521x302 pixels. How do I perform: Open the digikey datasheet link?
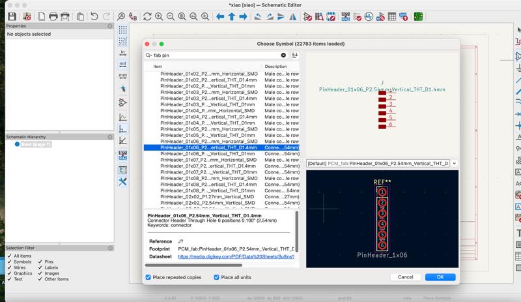[x=236, y=257]
